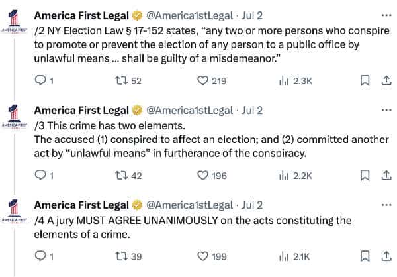Share the /4 jury unanimity tweet
Screen dimensions: 397x277
pos(386,256)
